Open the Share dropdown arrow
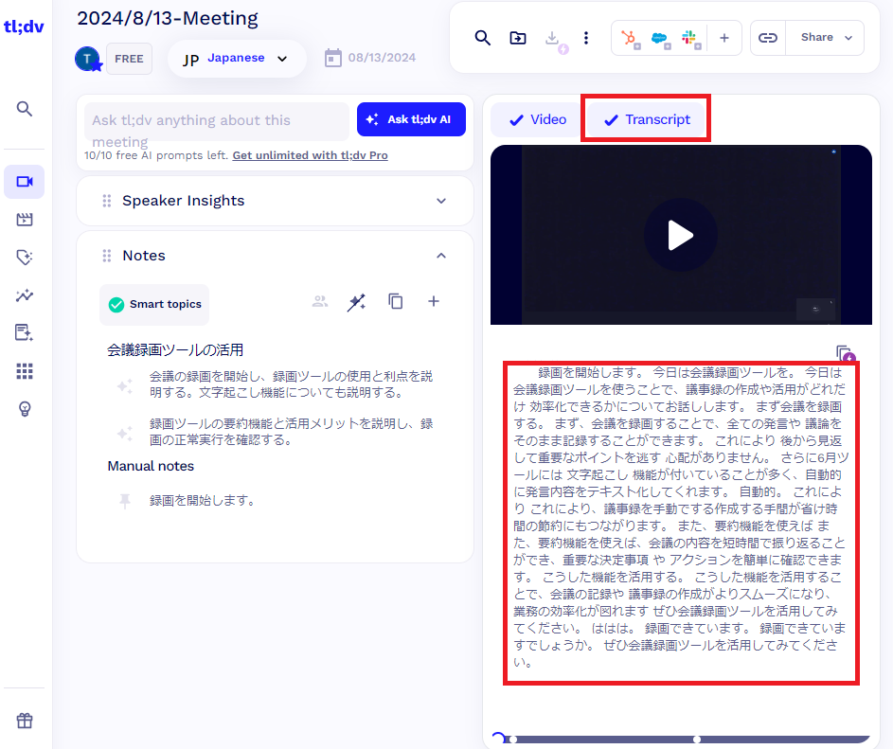This screenshot has height=749, width=893. (847, 38)
